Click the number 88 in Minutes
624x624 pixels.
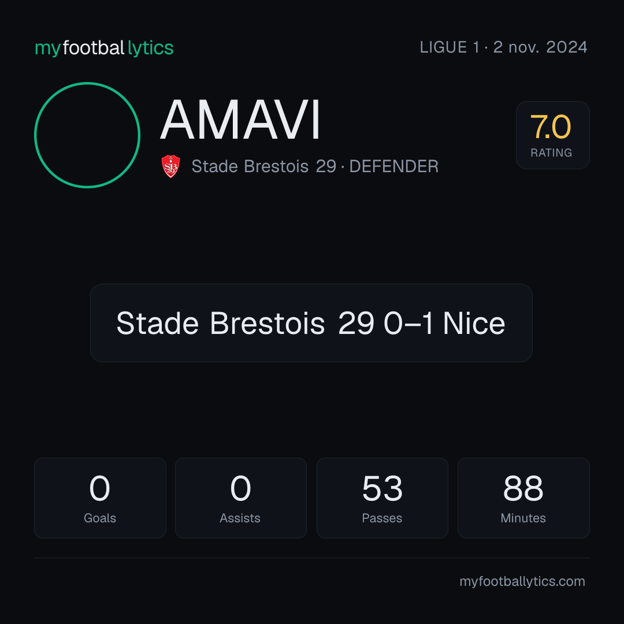523,488
